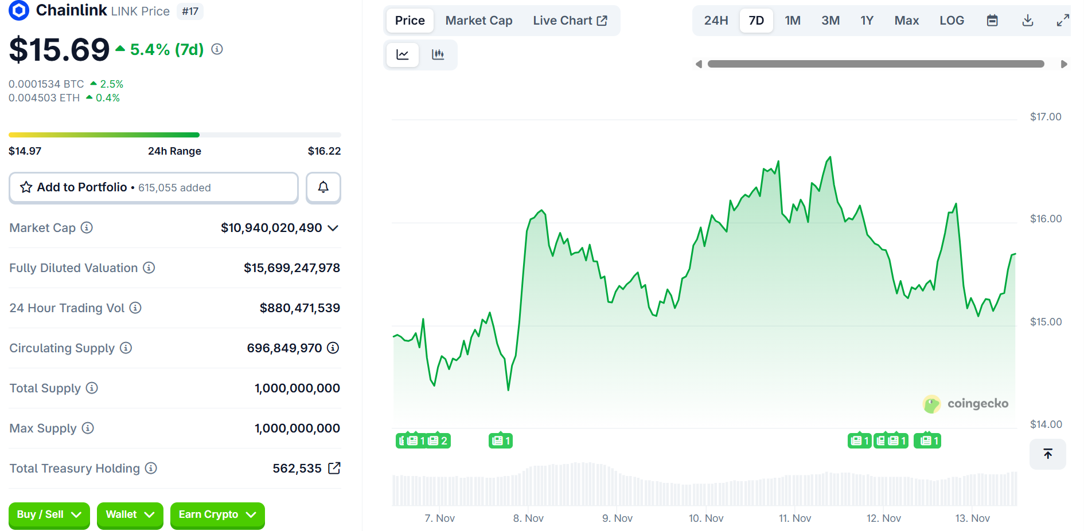The width and height of the screenshot is (1084, 531).
Task: Click a news marker under 7. Nov
Action: 423,440
